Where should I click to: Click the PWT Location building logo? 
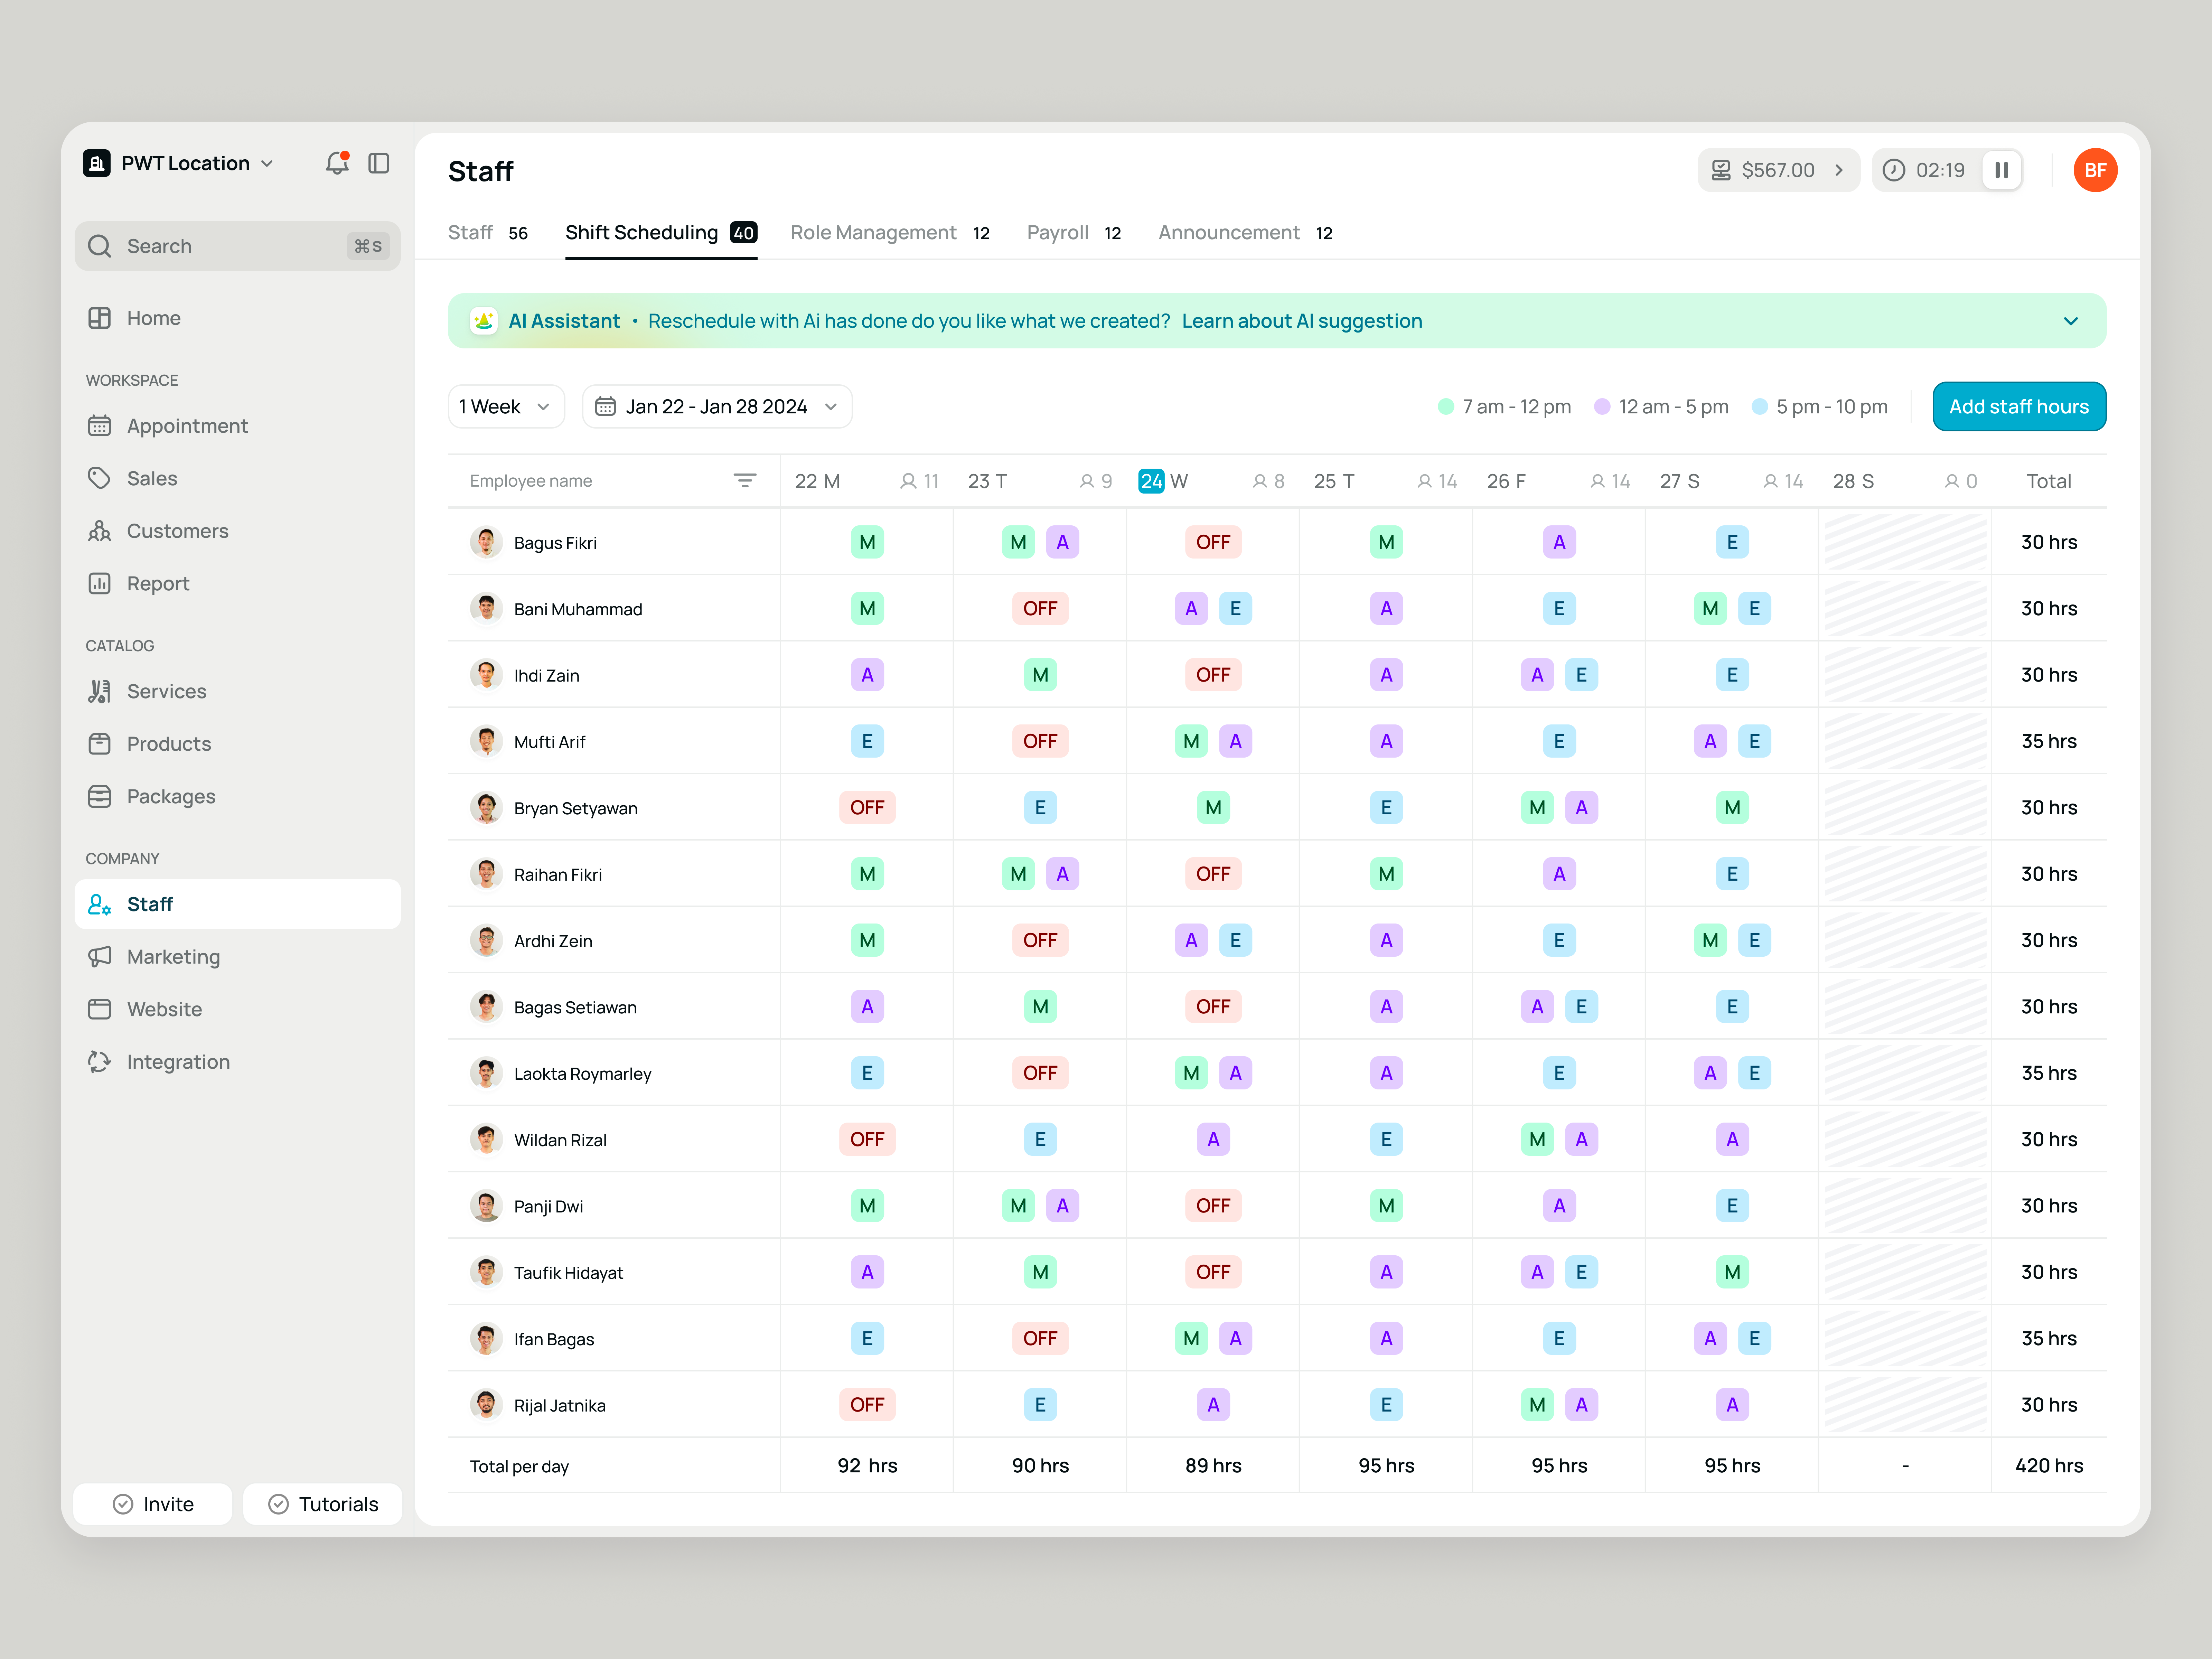tap(97, 163)
